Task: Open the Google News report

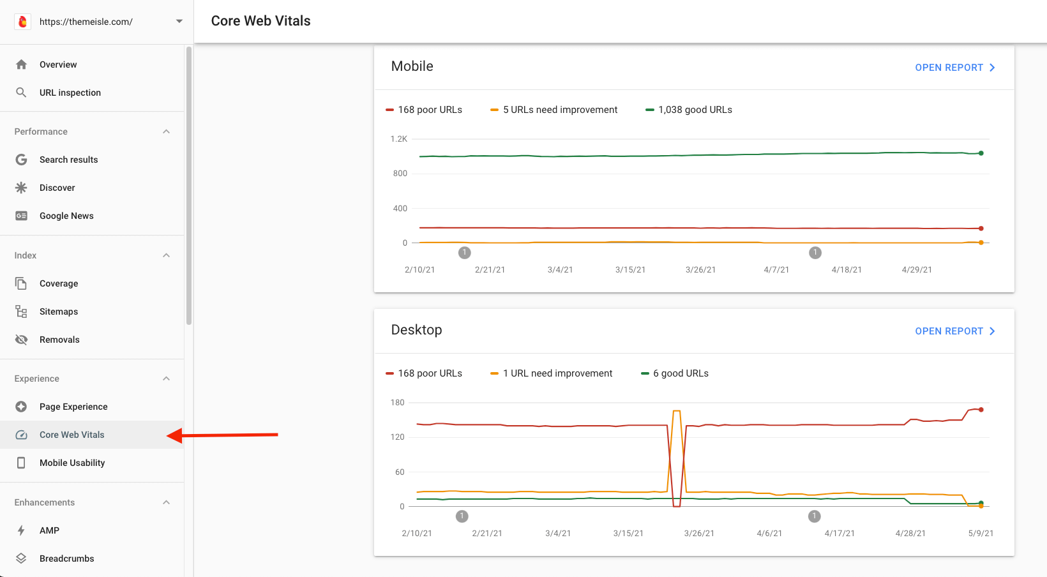Action: [x=66, y=215]
